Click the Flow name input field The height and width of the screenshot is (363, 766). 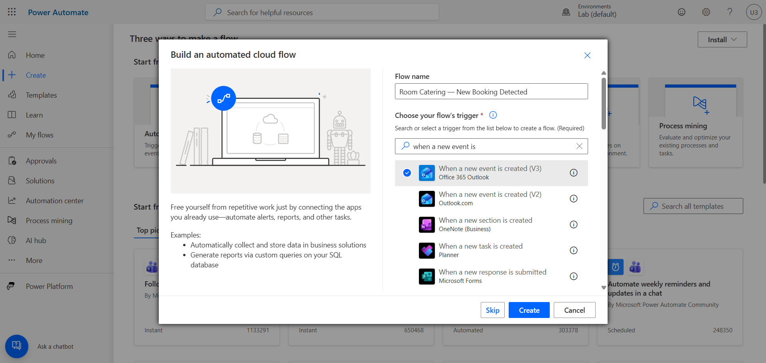point(491,91)
